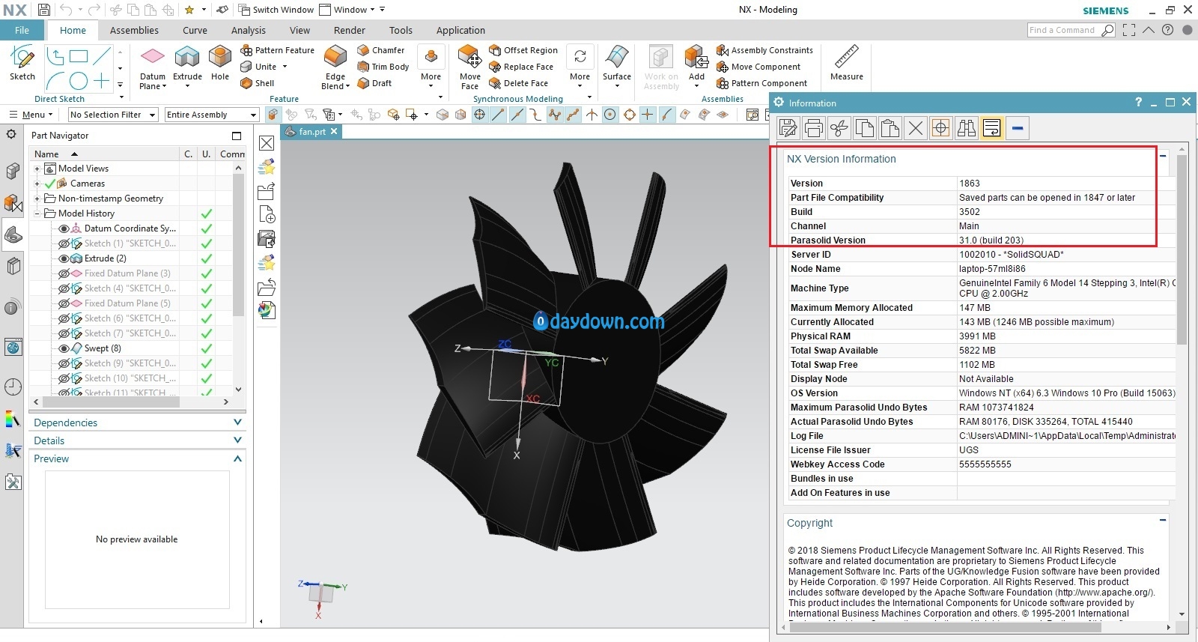Click the Draft feature tool
Screen dimensions: 1198x642
tap(374, 83)
